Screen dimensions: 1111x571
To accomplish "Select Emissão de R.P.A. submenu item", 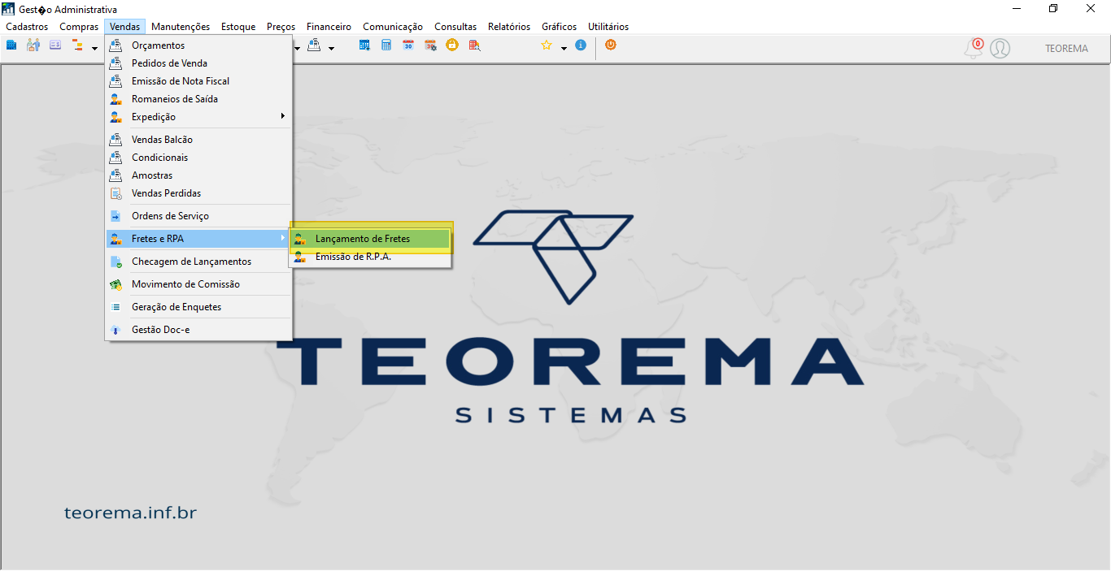I will tap(370, 257).
